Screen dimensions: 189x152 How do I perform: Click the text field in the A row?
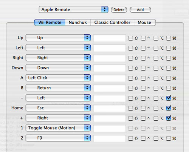[x=110, y=78]
